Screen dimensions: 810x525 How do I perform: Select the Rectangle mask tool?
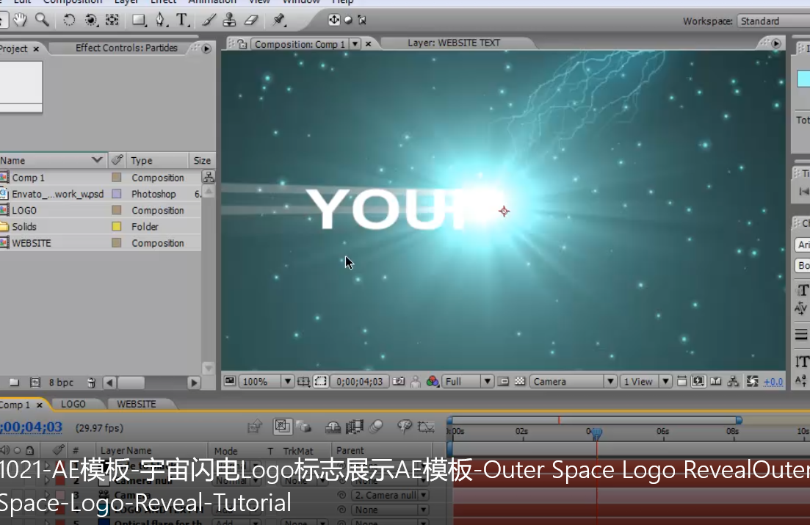coord(139,20)
